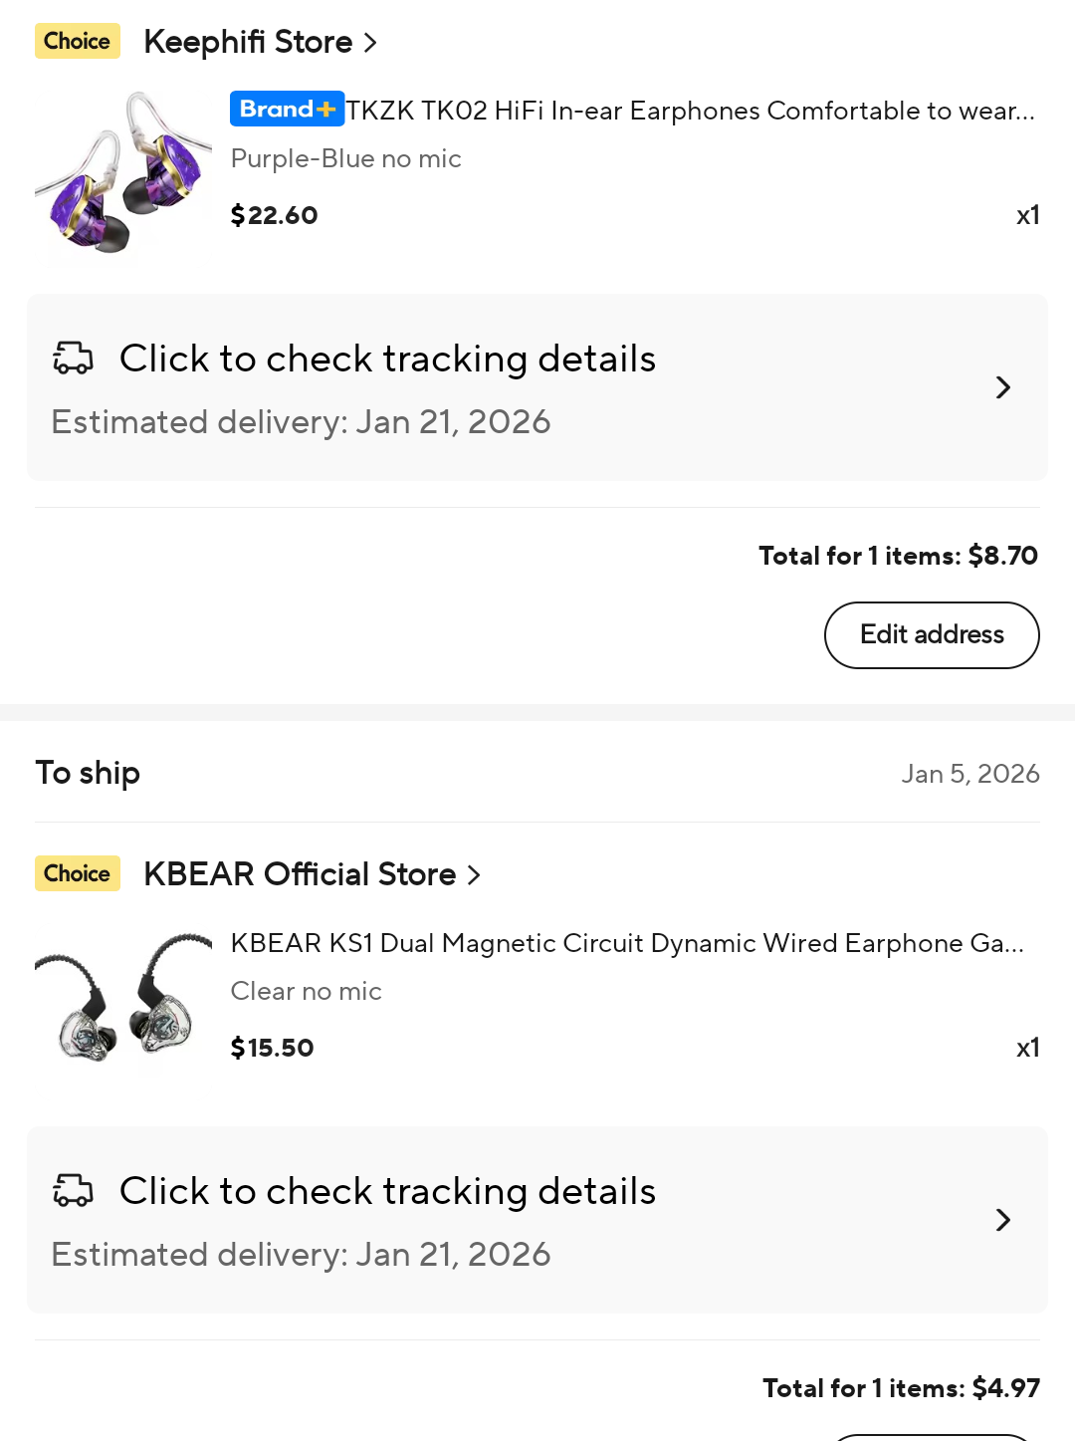Image resolution: width=1075 pixels, height=1441 pixels.
Task: Click the truck icon in first tracking box
Action: (x=73, y=358)
